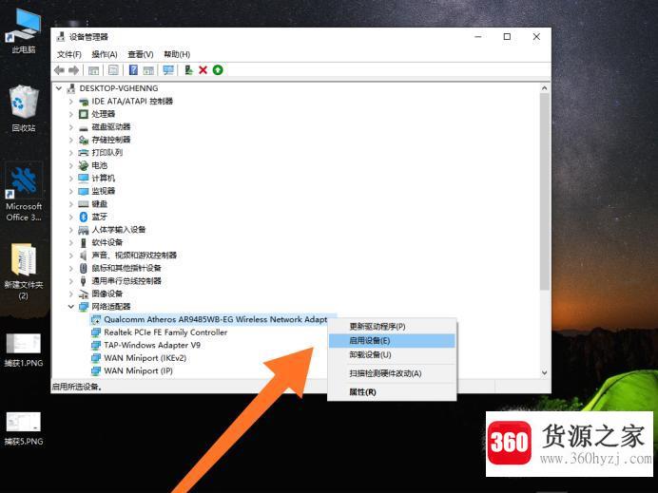Image resolution: width=658 pixels, height=493 pixels.
Task: Expand the 软件设备 node
Action: [71, 243]
